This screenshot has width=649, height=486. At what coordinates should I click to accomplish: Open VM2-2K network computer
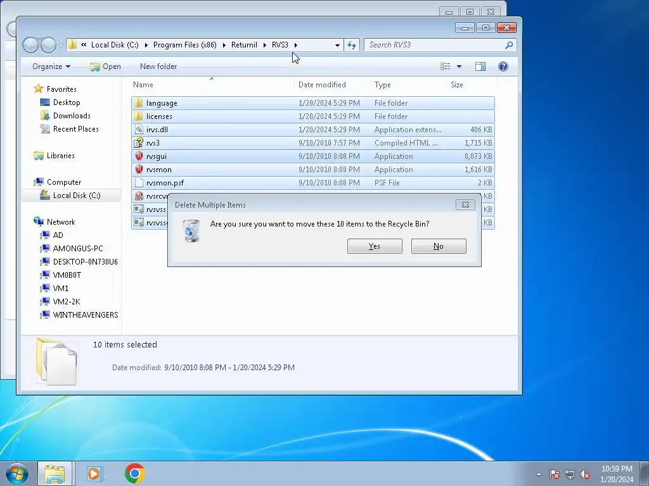[66, 301]
